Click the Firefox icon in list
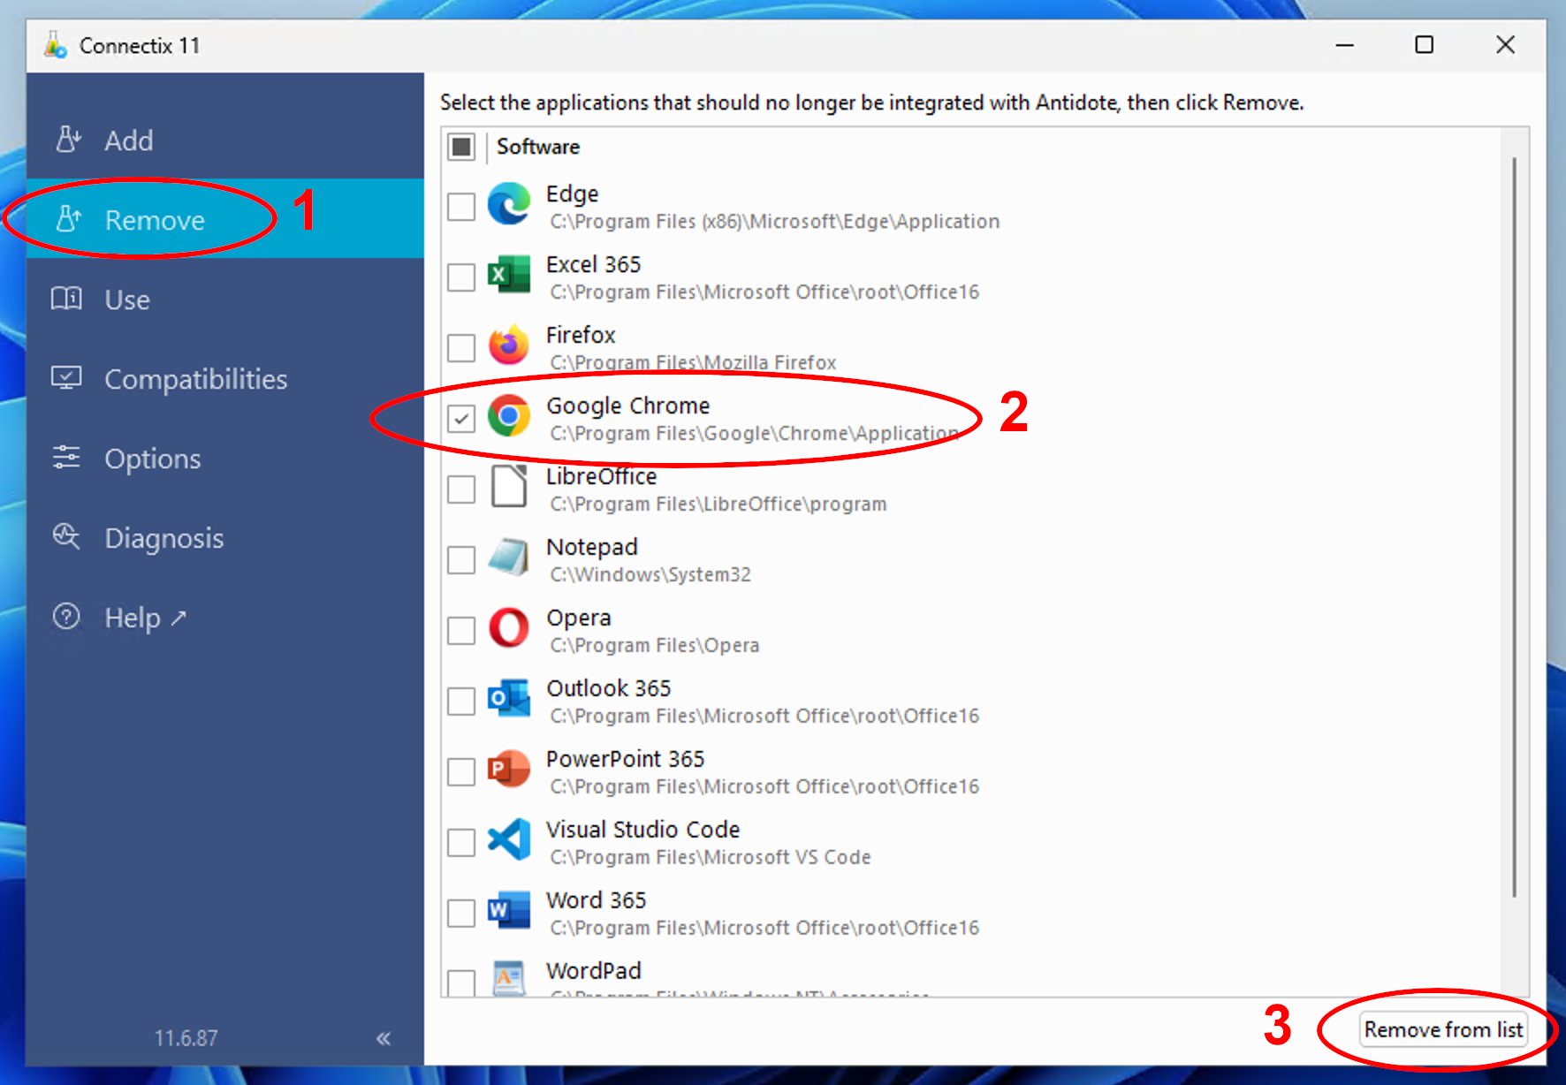The image size is (1566, 1085). [x=509, y=346]
